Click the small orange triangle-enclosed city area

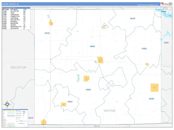[103, 27]
